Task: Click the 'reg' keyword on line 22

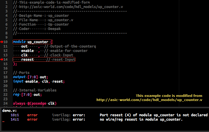Action: coord(16,95)
